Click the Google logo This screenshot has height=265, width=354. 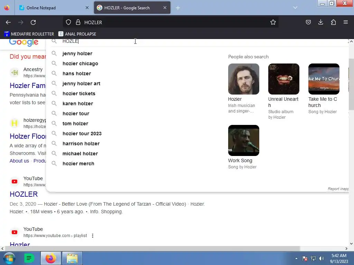pyautogui.click(x=24, y=42)
